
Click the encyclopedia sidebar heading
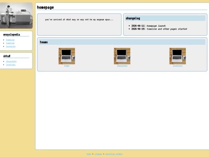coord(12,35)
